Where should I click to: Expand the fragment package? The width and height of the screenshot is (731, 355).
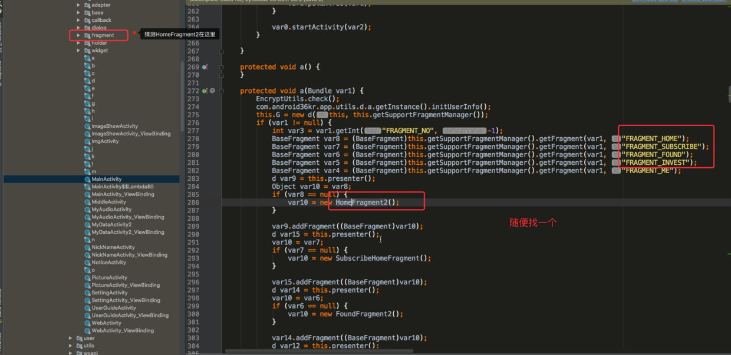[x=78, y=35]
